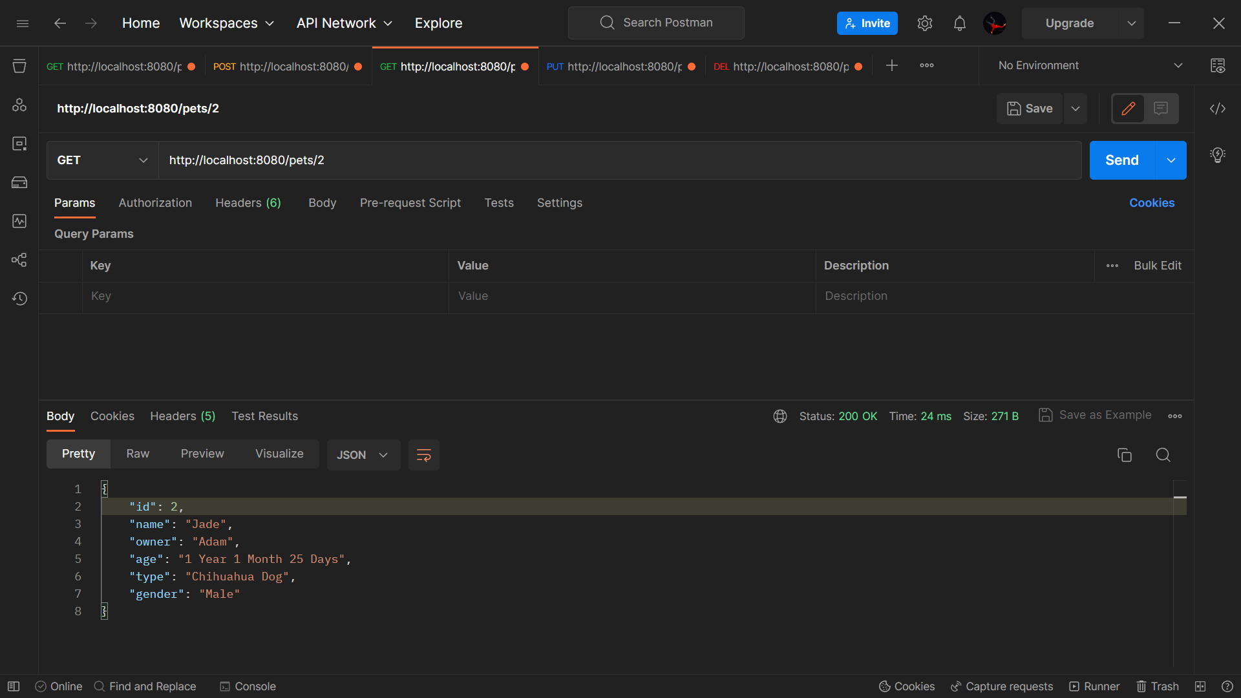Expand the GET method dropdown
Image resolution: width=1241 pixels, height=698 pixels.
[x=102, y=160]
